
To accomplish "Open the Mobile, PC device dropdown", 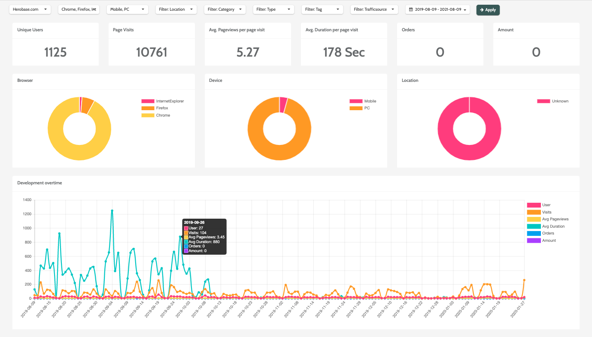I will tap(128, 9).
